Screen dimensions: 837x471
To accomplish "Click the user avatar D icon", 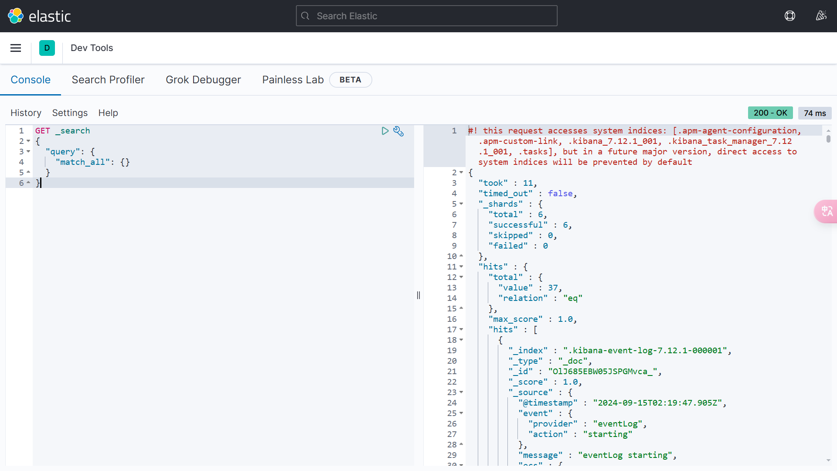I will [47, 48].
